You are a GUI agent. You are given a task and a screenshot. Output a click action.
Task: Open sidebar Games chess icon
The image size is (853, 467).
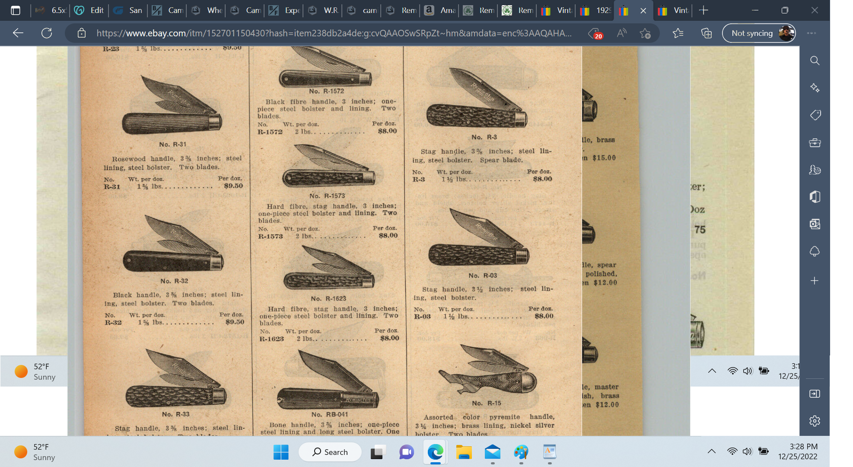click(x=815, y=170)
